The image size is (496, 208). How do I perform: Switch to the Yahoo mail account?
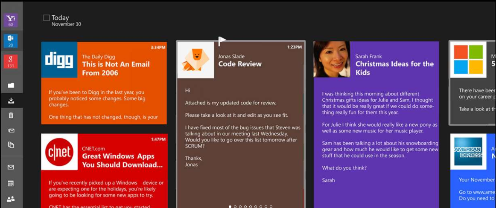coord(11,20)
